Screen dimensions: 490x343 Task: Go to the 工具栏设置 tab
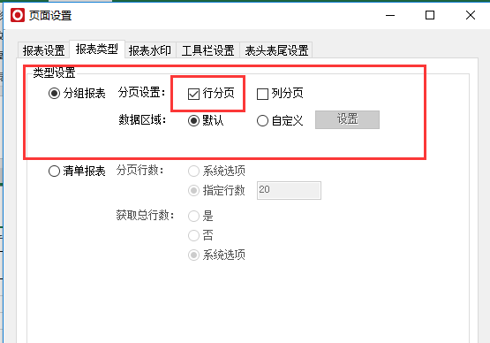(207, 50)
